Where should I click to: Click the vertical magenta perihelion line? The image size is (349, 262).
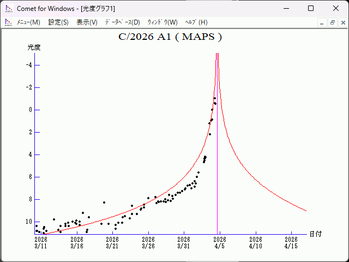click(x=218, y=164)
